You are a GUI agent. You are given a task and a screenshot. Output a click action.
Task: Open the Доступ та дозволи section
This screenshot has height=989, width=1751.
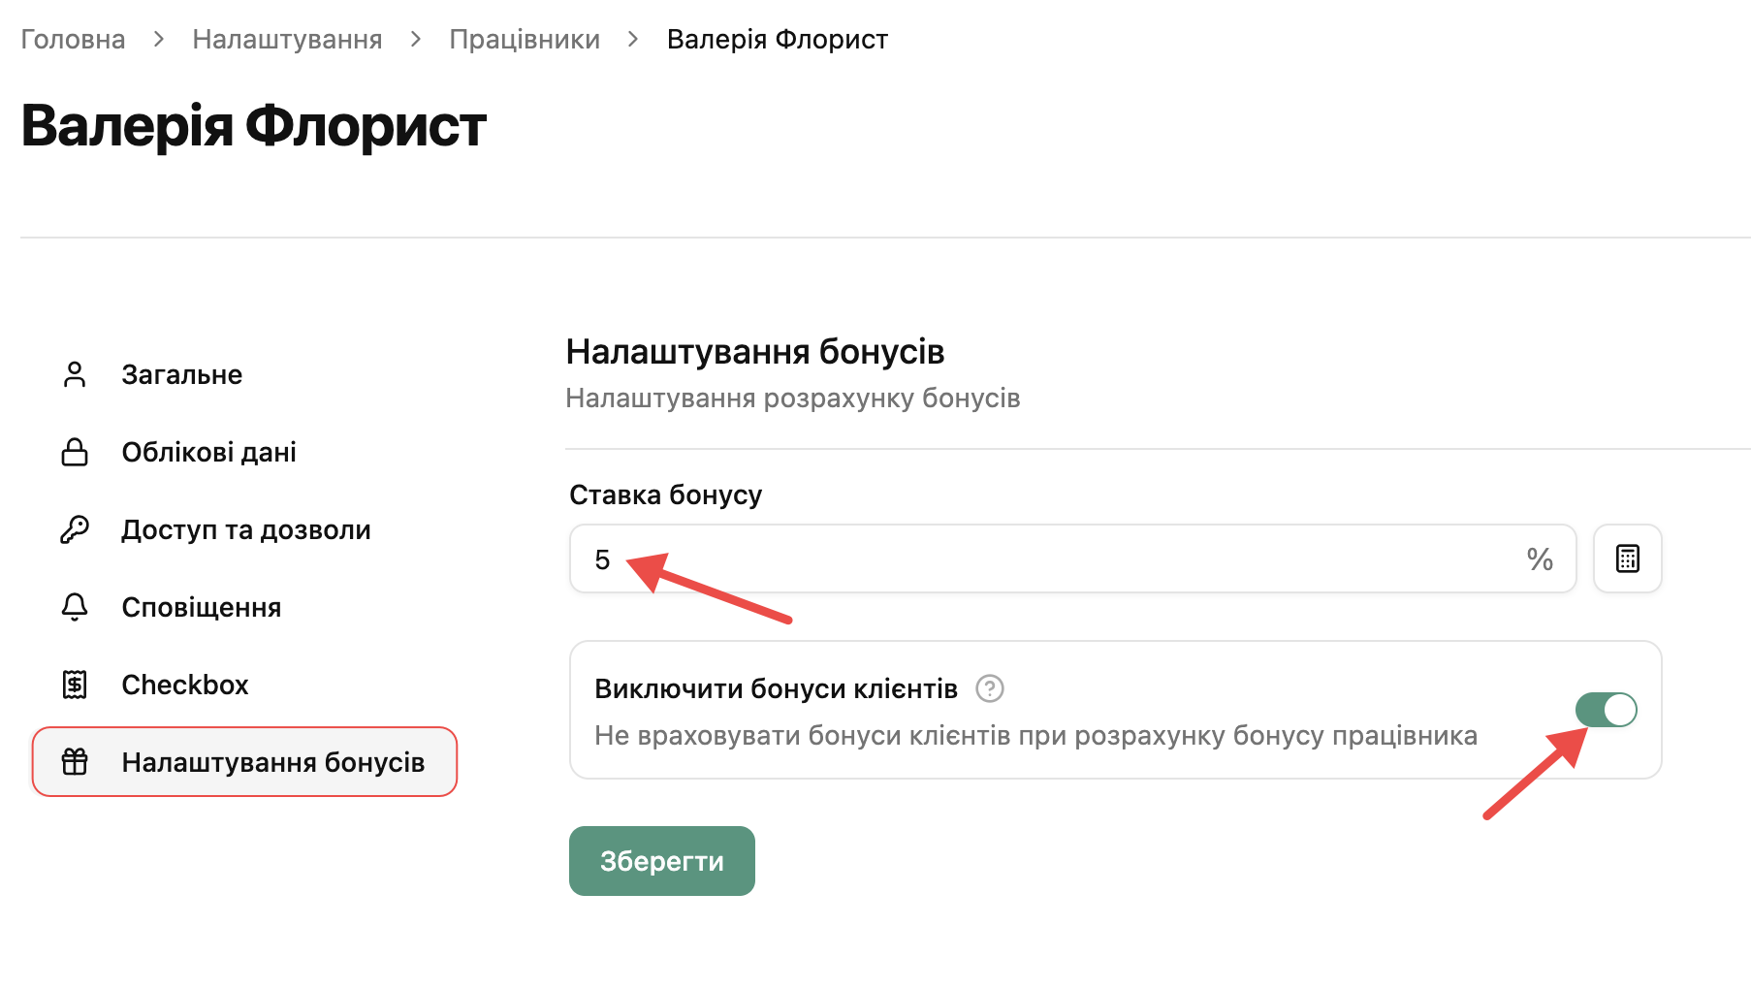(x=244, y=529)
